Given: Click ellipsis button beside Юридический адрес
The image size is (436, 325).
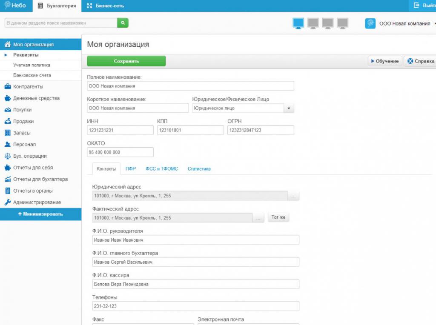Looking at the screenshot, I should point(293,196).
